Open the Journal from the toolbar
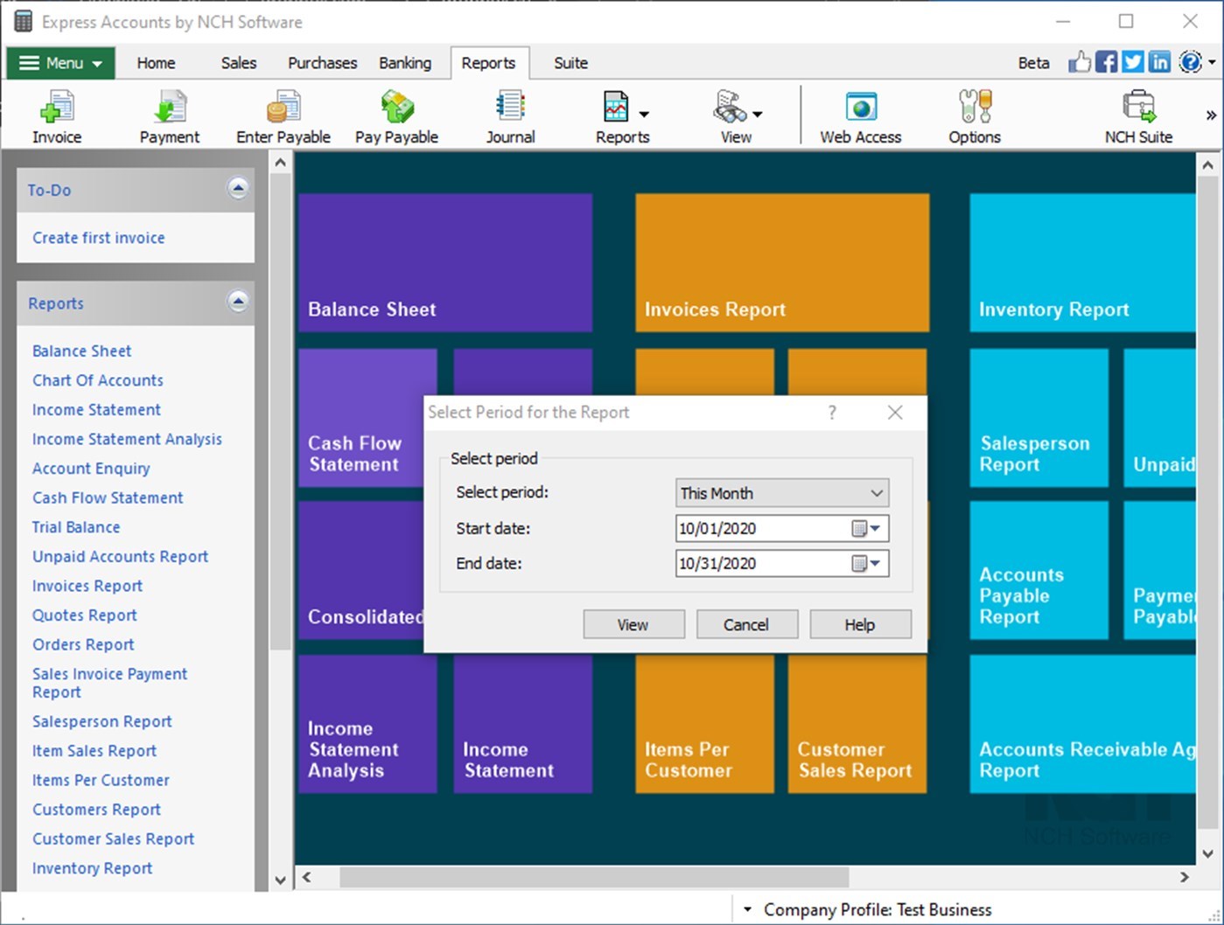This screenshot has height=925, width=1224. (509, 115)
